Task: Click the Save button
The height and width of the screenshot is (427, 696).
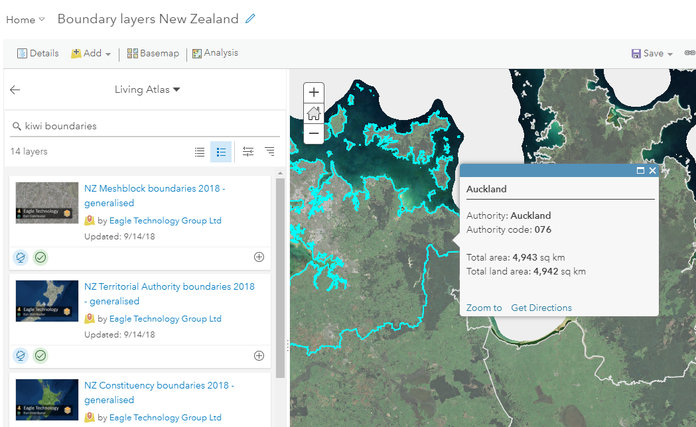Action: 652,53
